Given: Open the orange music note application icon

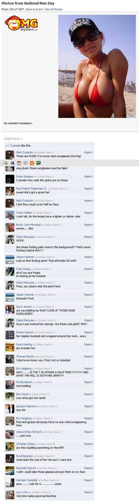Looking at the screenshot, I should 32,163.
